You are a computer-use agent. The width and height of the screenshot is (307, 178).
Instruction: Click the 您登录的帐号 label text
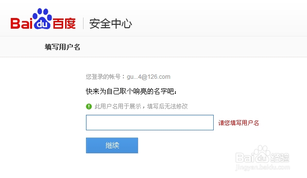(x=103, y=77)
